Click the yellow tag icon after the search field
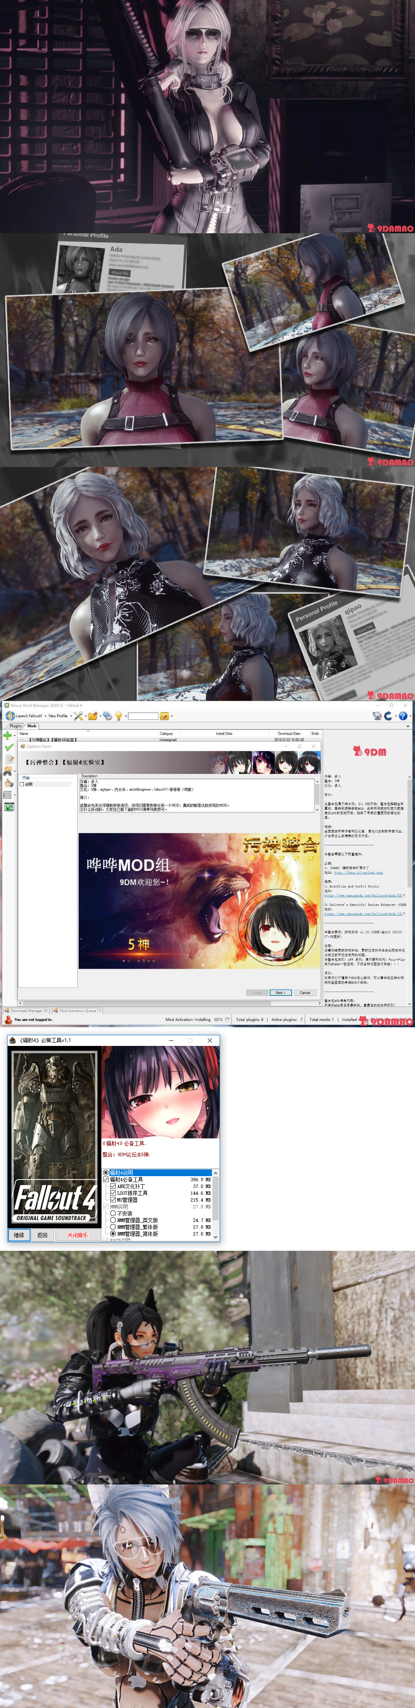 click(x=164, y=716)
